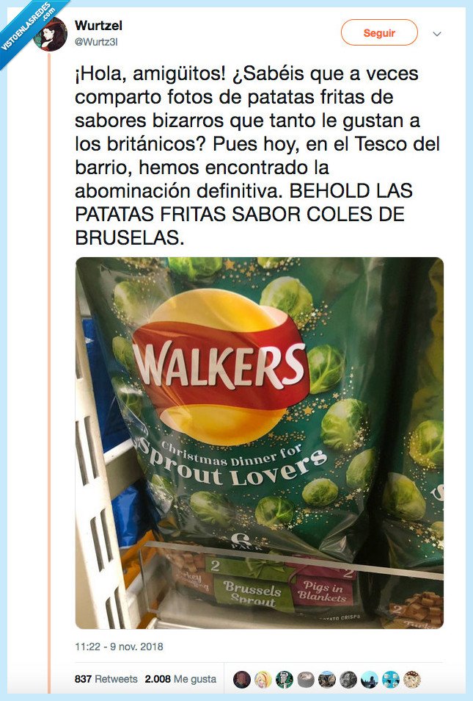View the 837 Retweets list

tap(106, 679)
